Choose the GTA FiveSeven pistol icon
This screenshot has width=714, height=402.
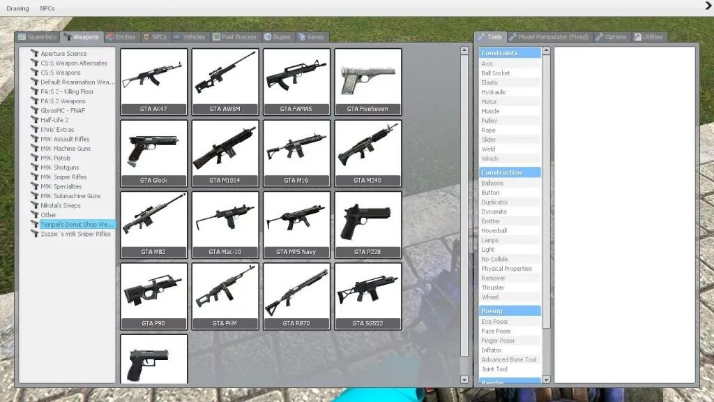pos(368,82)
